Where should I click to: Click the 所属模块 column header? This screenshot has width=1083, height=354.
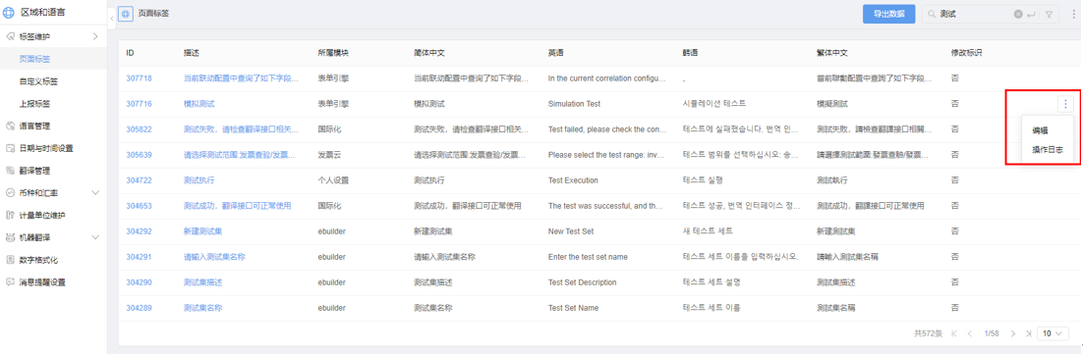[333, 52]
